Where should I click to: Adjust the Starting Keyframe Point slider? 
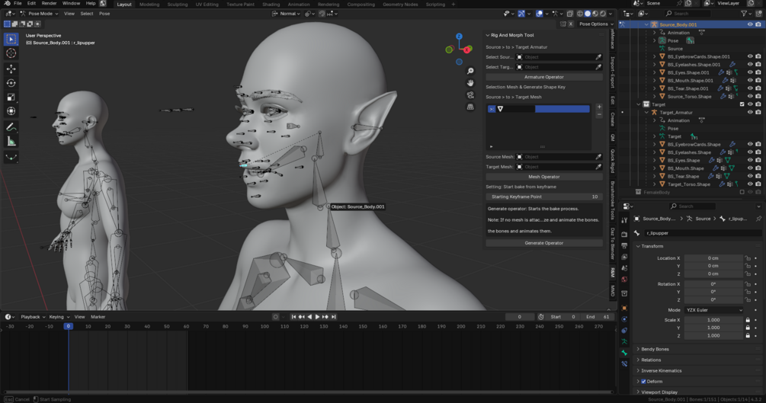point(543,197)
